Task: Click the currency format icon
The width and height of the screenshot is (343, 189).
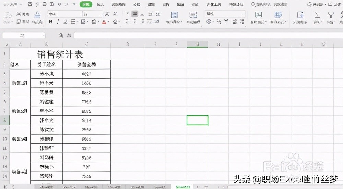Action: click(209, 21)
